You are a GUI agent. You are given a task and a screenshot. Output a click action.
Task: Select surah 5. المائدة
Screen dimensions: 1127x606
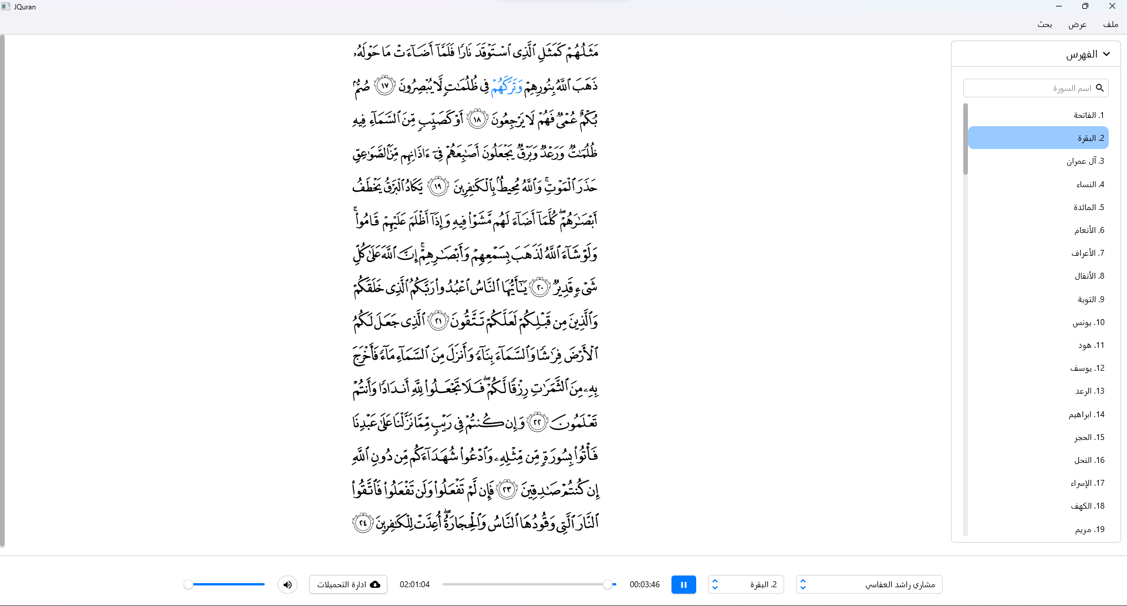coord(1038,207)
